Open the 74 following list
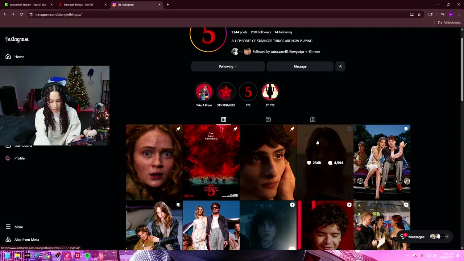 [x=283, y=32]
